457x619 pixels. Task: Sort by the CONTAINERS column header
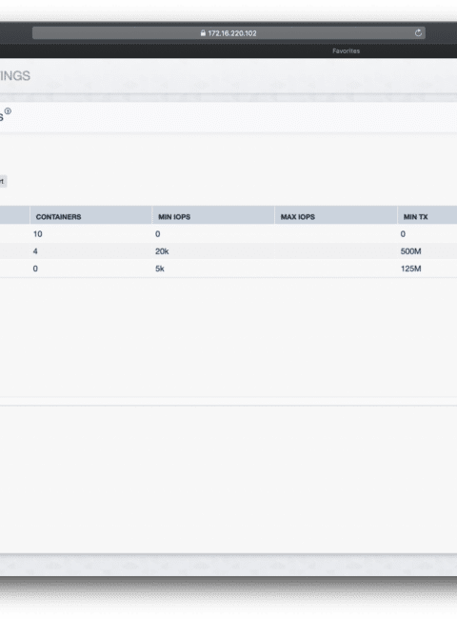tap(58, 217)
